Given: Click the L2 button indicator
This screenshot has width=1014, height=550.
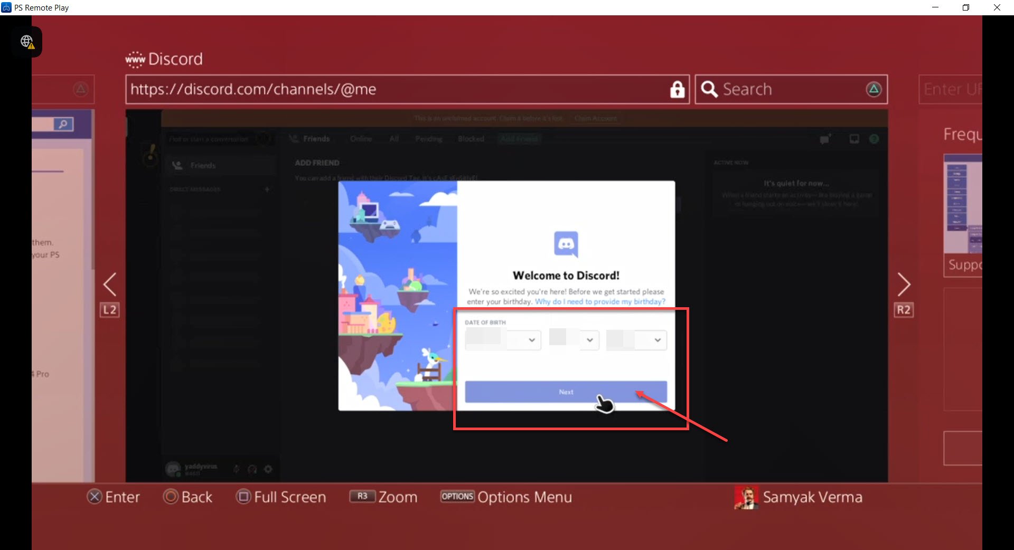Looking at the screenshot, I should coord(110,310).
